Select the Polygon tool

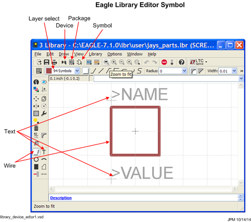pos(44,167)
